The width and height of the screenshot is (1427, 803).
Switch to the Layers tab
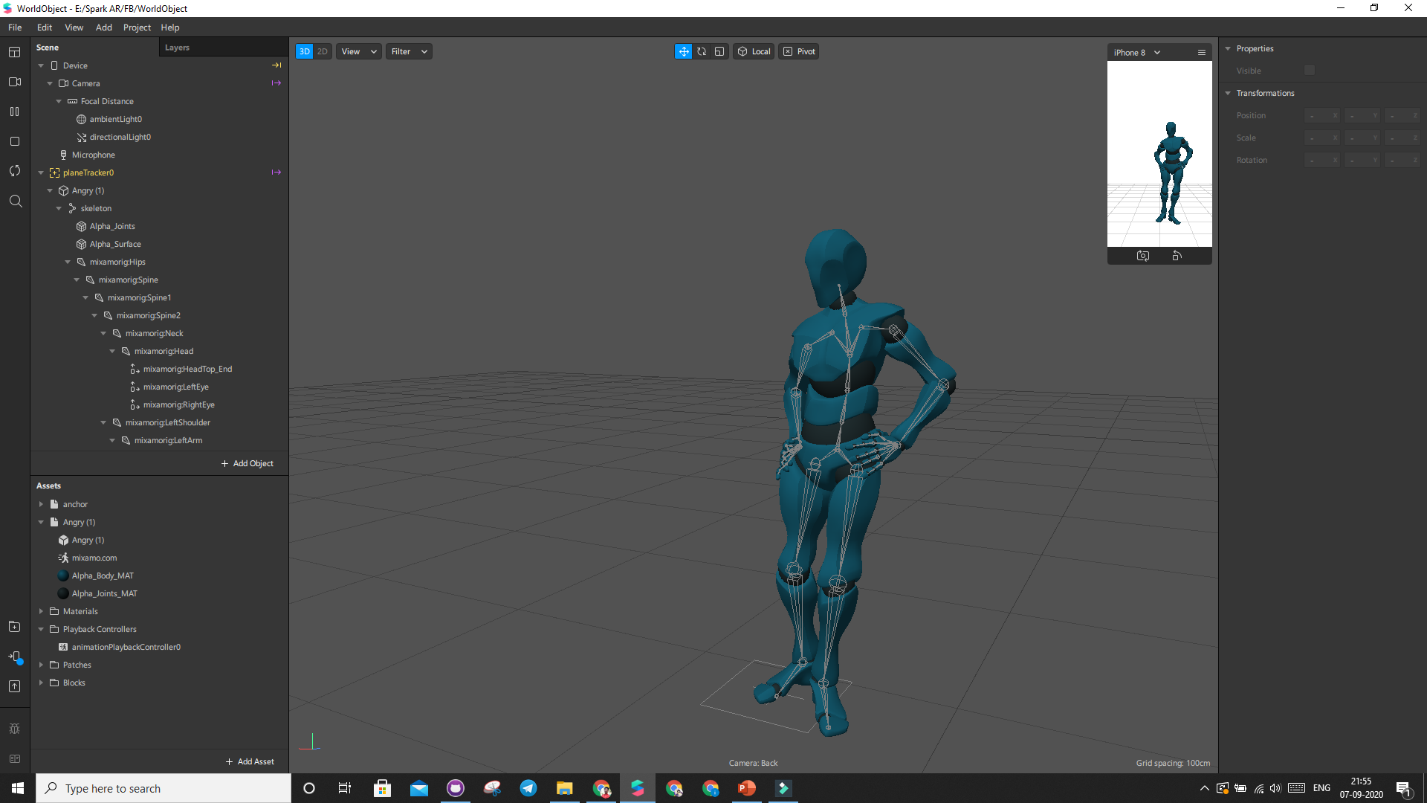coord(177,48)
